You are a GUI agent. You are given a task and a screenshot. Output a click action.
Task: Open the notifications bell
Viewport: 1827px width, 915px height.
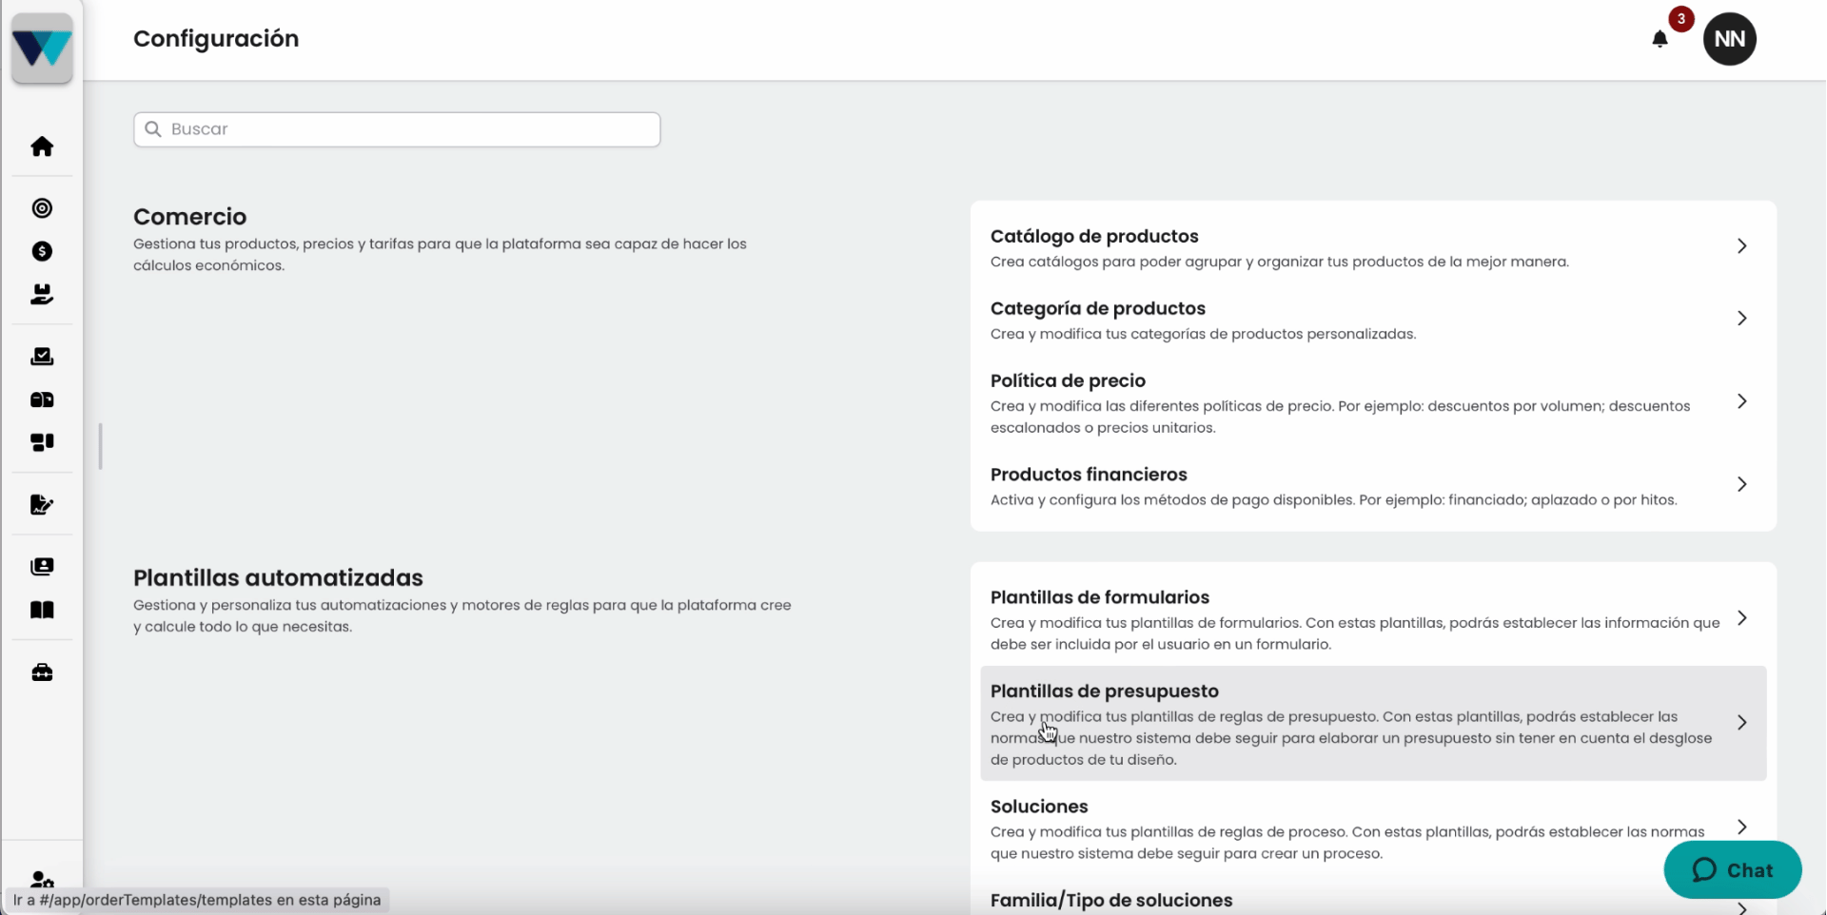tap(1660, 39)
